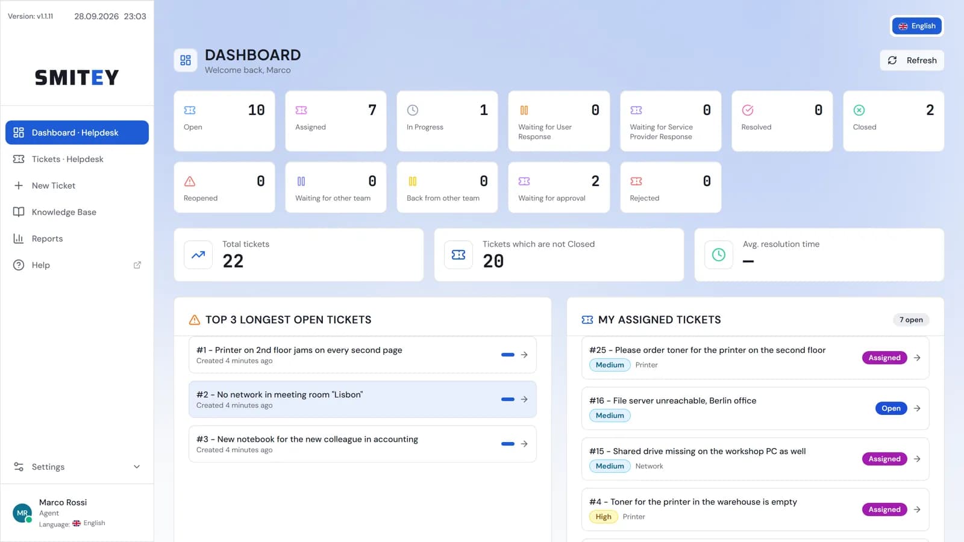Click the Avg. resolution time clock icon
This screenshot has height=542, width=964.
coord(719,255)
